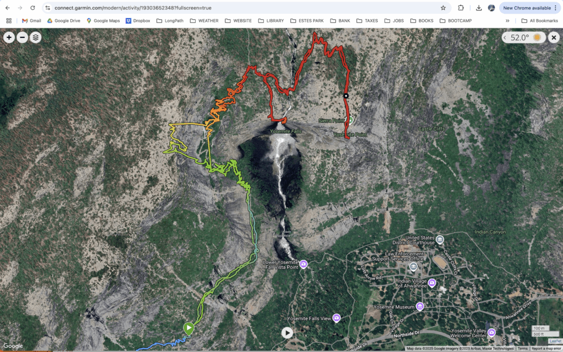Show all hidden bookmarks with chevron
The width and height of the screenshot is (563, 352).
[507, 21]
